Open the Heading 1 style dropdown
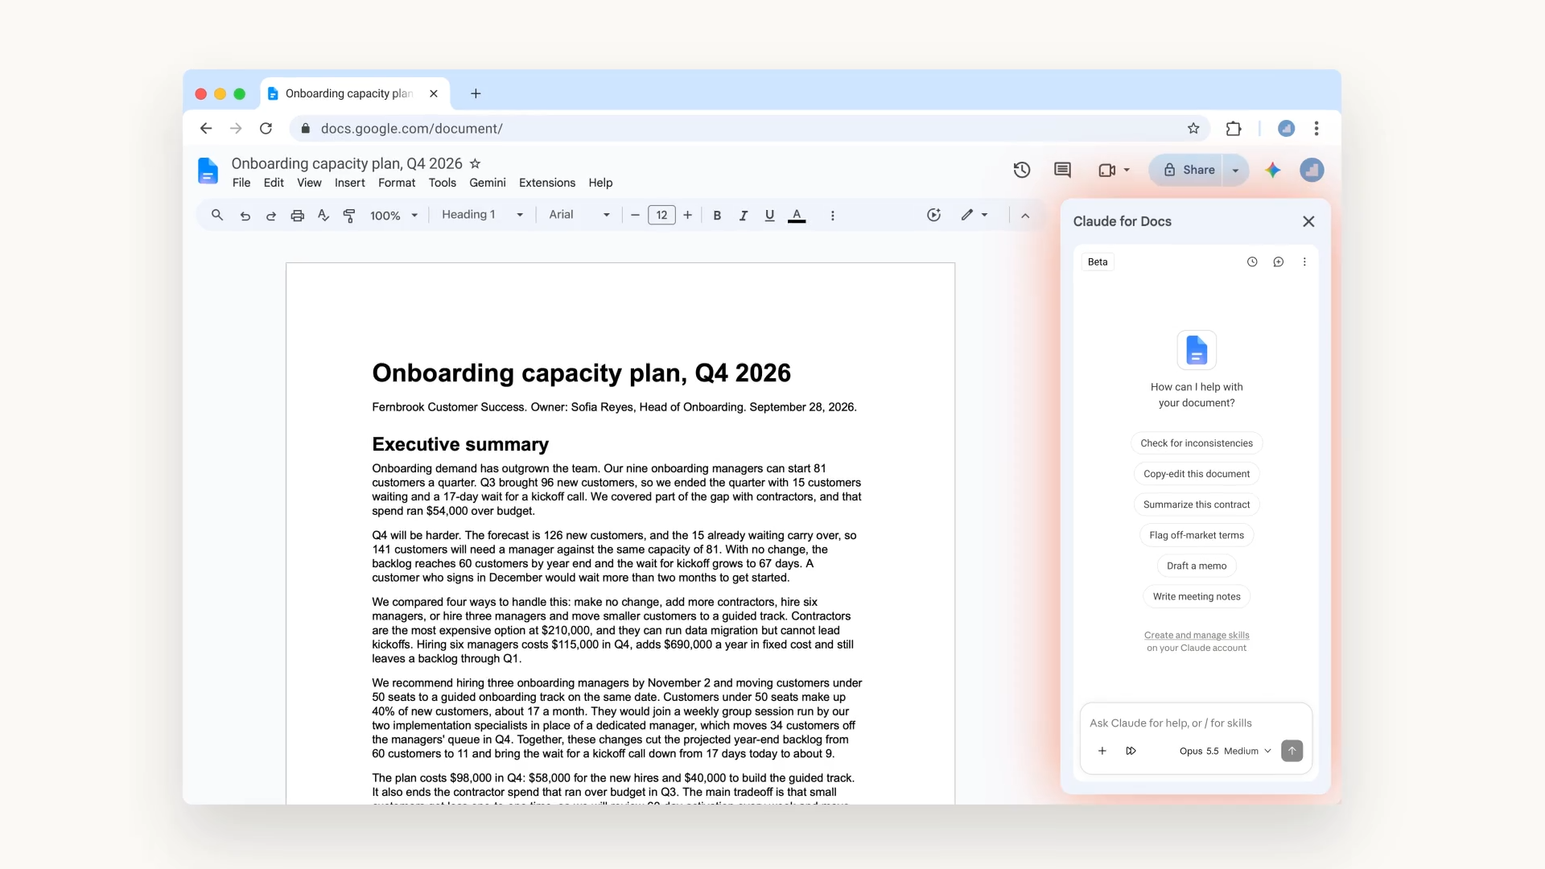 click(482, 215)
